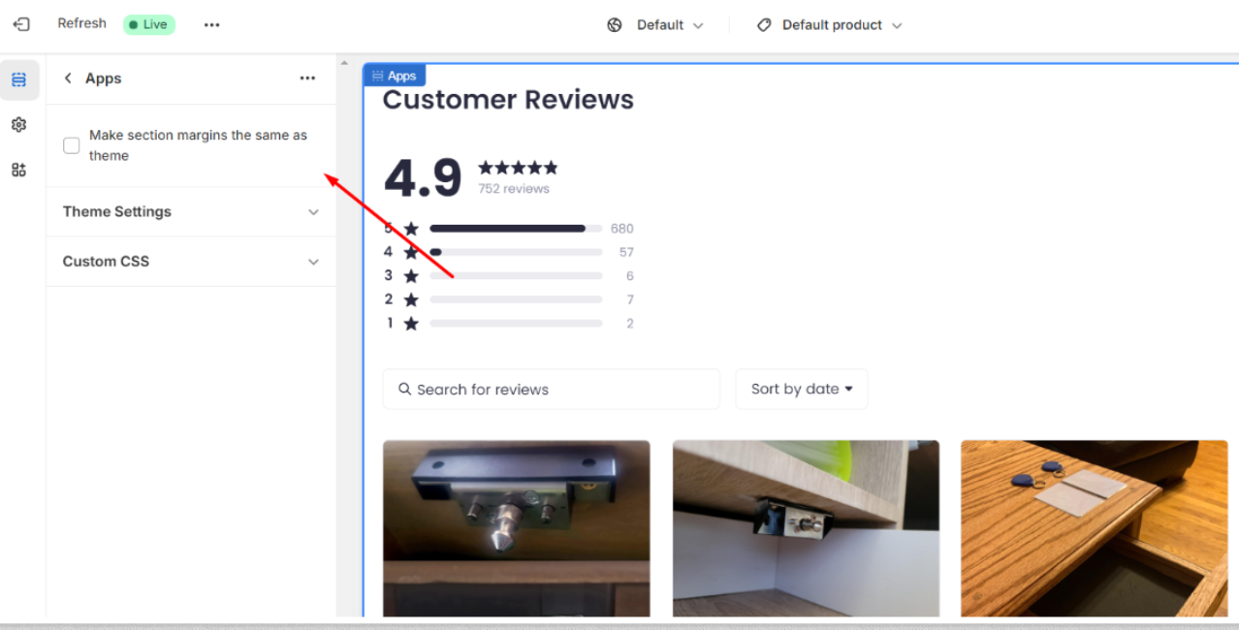1239x630 pixels.
Task: Click the tag icon beside Default product
Action: click(764, 25)
